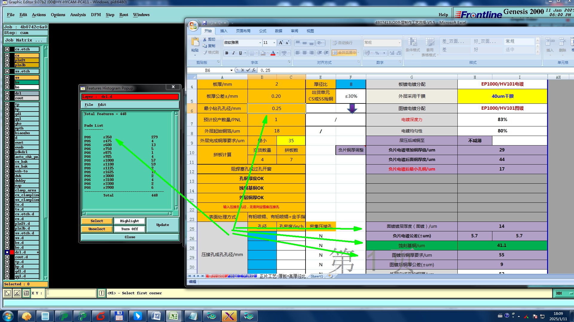Toggle Italic formatting in Excel
This screenshot has width=574, height=322.
(x=233, y=53)
